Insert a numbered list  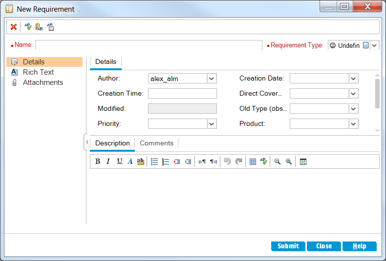166,162
